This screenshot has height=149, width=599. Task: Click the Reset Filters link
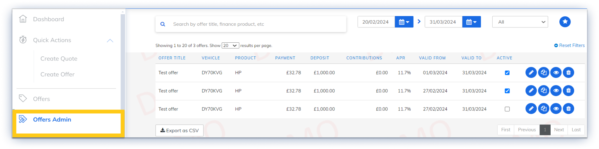coord(569,46)
